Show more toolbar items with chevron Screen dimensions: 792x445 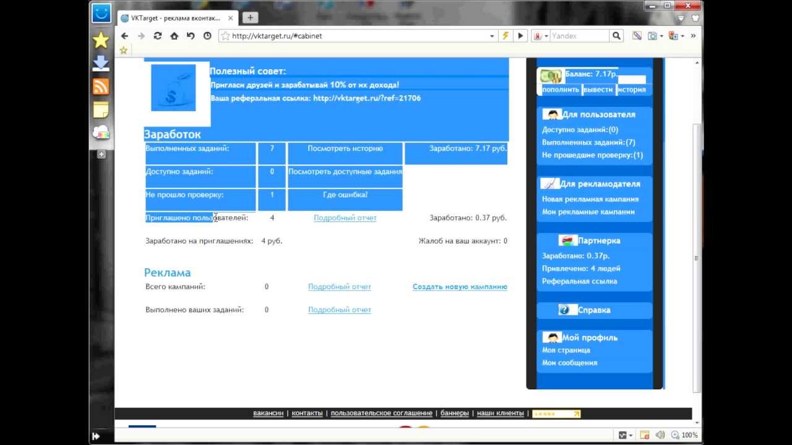coord(693,36)
